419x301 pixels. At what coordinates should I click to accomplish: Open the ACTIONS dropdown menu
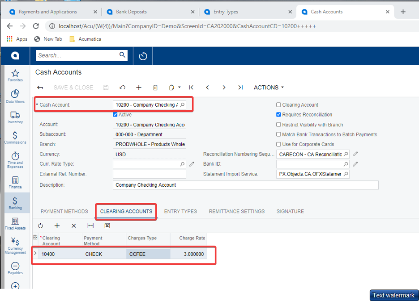click(269, 88)
